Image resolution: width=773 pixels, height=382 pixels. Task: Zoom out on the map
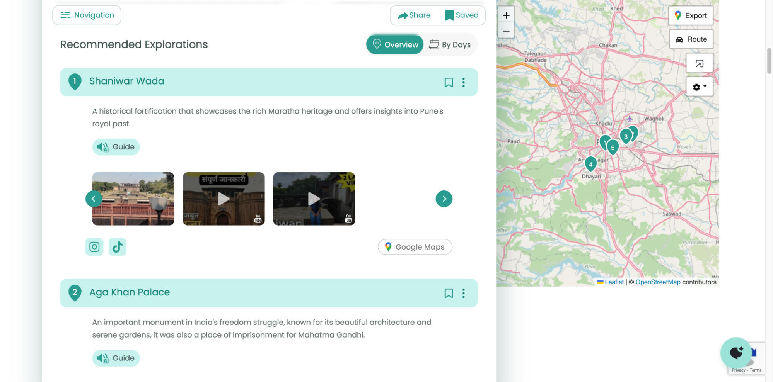506,31
